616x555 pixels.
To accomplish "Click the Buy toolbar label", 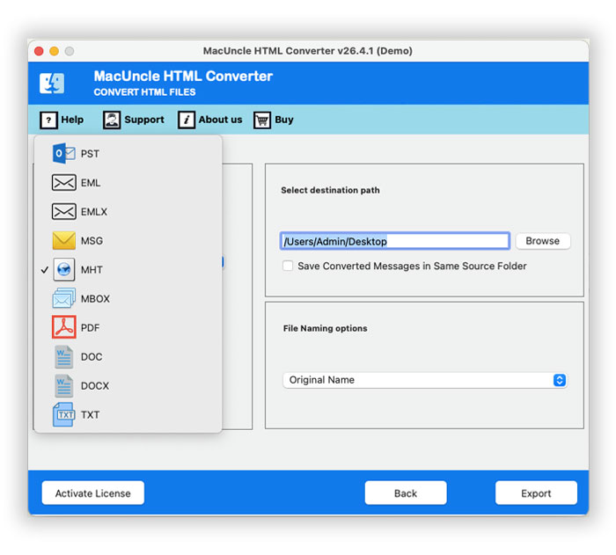I will click(284, 120).
